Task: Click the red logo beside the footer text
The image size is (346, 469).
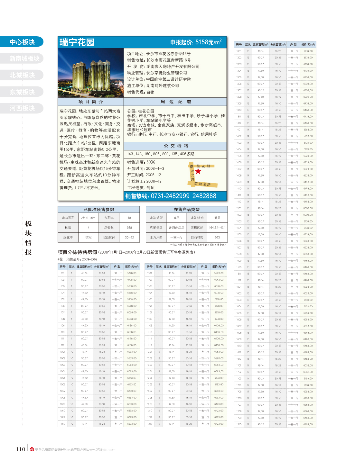Action: pyautogui.click(x=32, y=449)
